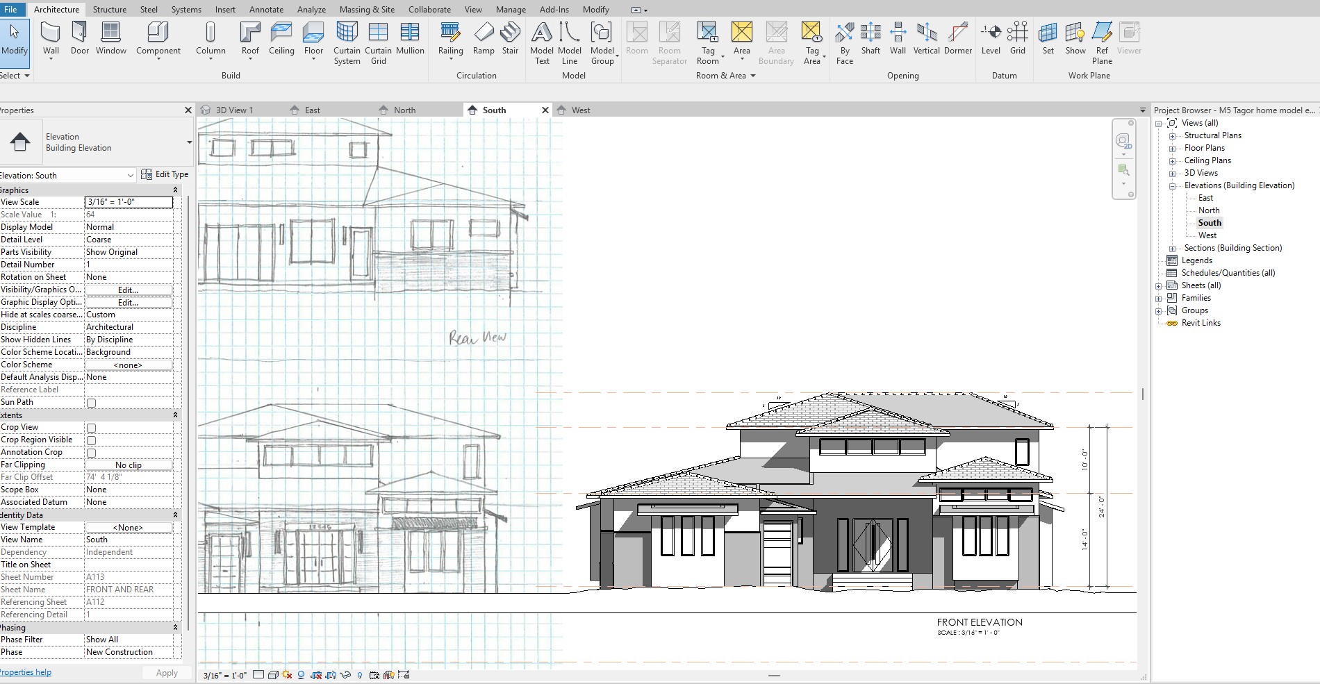Open the Properties help link
Screen dimensions: 1320x684
[25, 672]
